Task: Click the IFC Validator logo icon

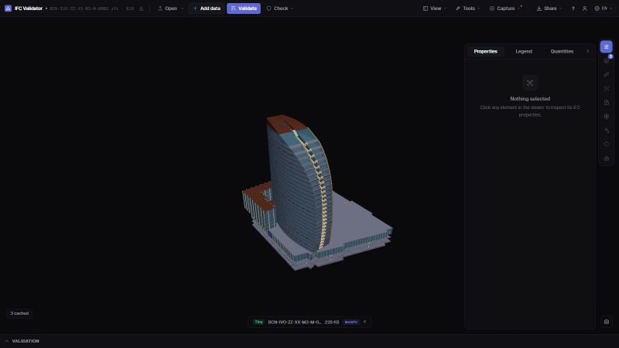Action: coord(8,9)
